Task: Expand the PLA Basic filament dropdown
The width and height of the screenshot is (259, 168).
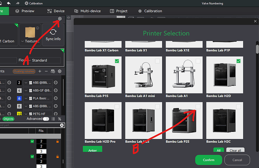Action: [26, 98]
